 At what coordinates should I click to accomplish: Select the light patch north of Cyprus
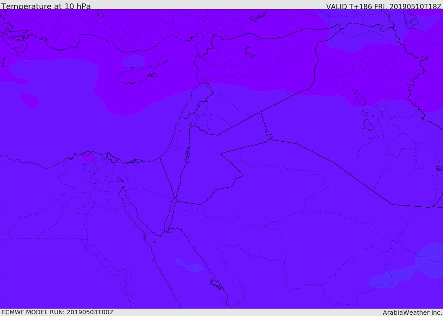click(134, 62)
